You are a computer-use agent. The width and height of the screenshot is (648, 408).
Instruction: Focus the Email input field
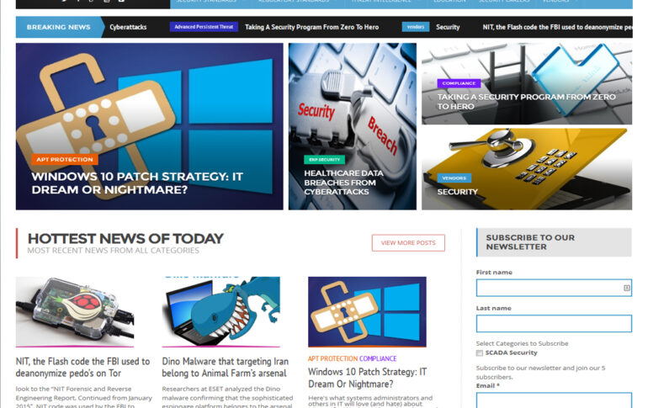click(x=553, y=400)
